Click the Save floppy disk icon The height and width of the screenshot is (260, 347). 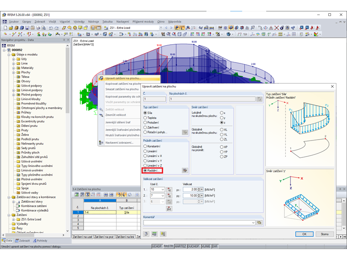[x=27, y=28]
